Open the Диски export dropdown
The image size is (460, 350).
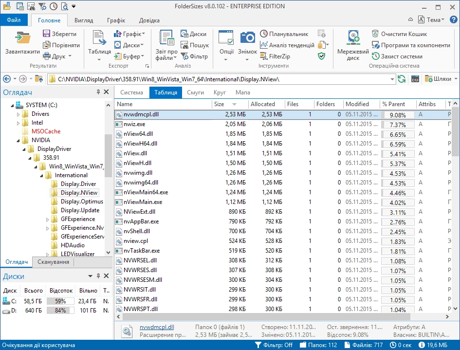[129, 45]
